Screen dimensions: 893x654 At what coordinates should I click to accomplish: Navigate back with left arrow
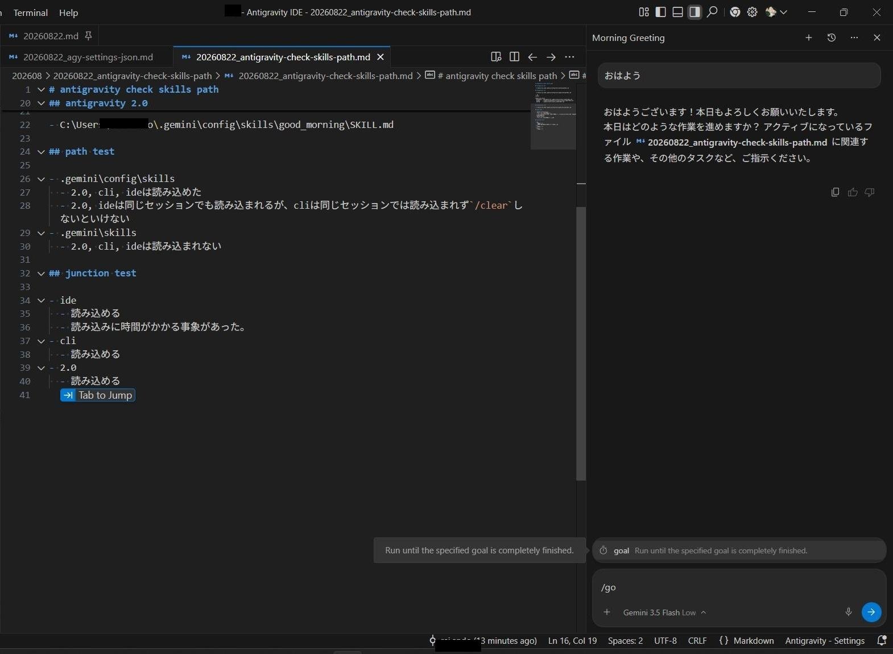point(532,57)
